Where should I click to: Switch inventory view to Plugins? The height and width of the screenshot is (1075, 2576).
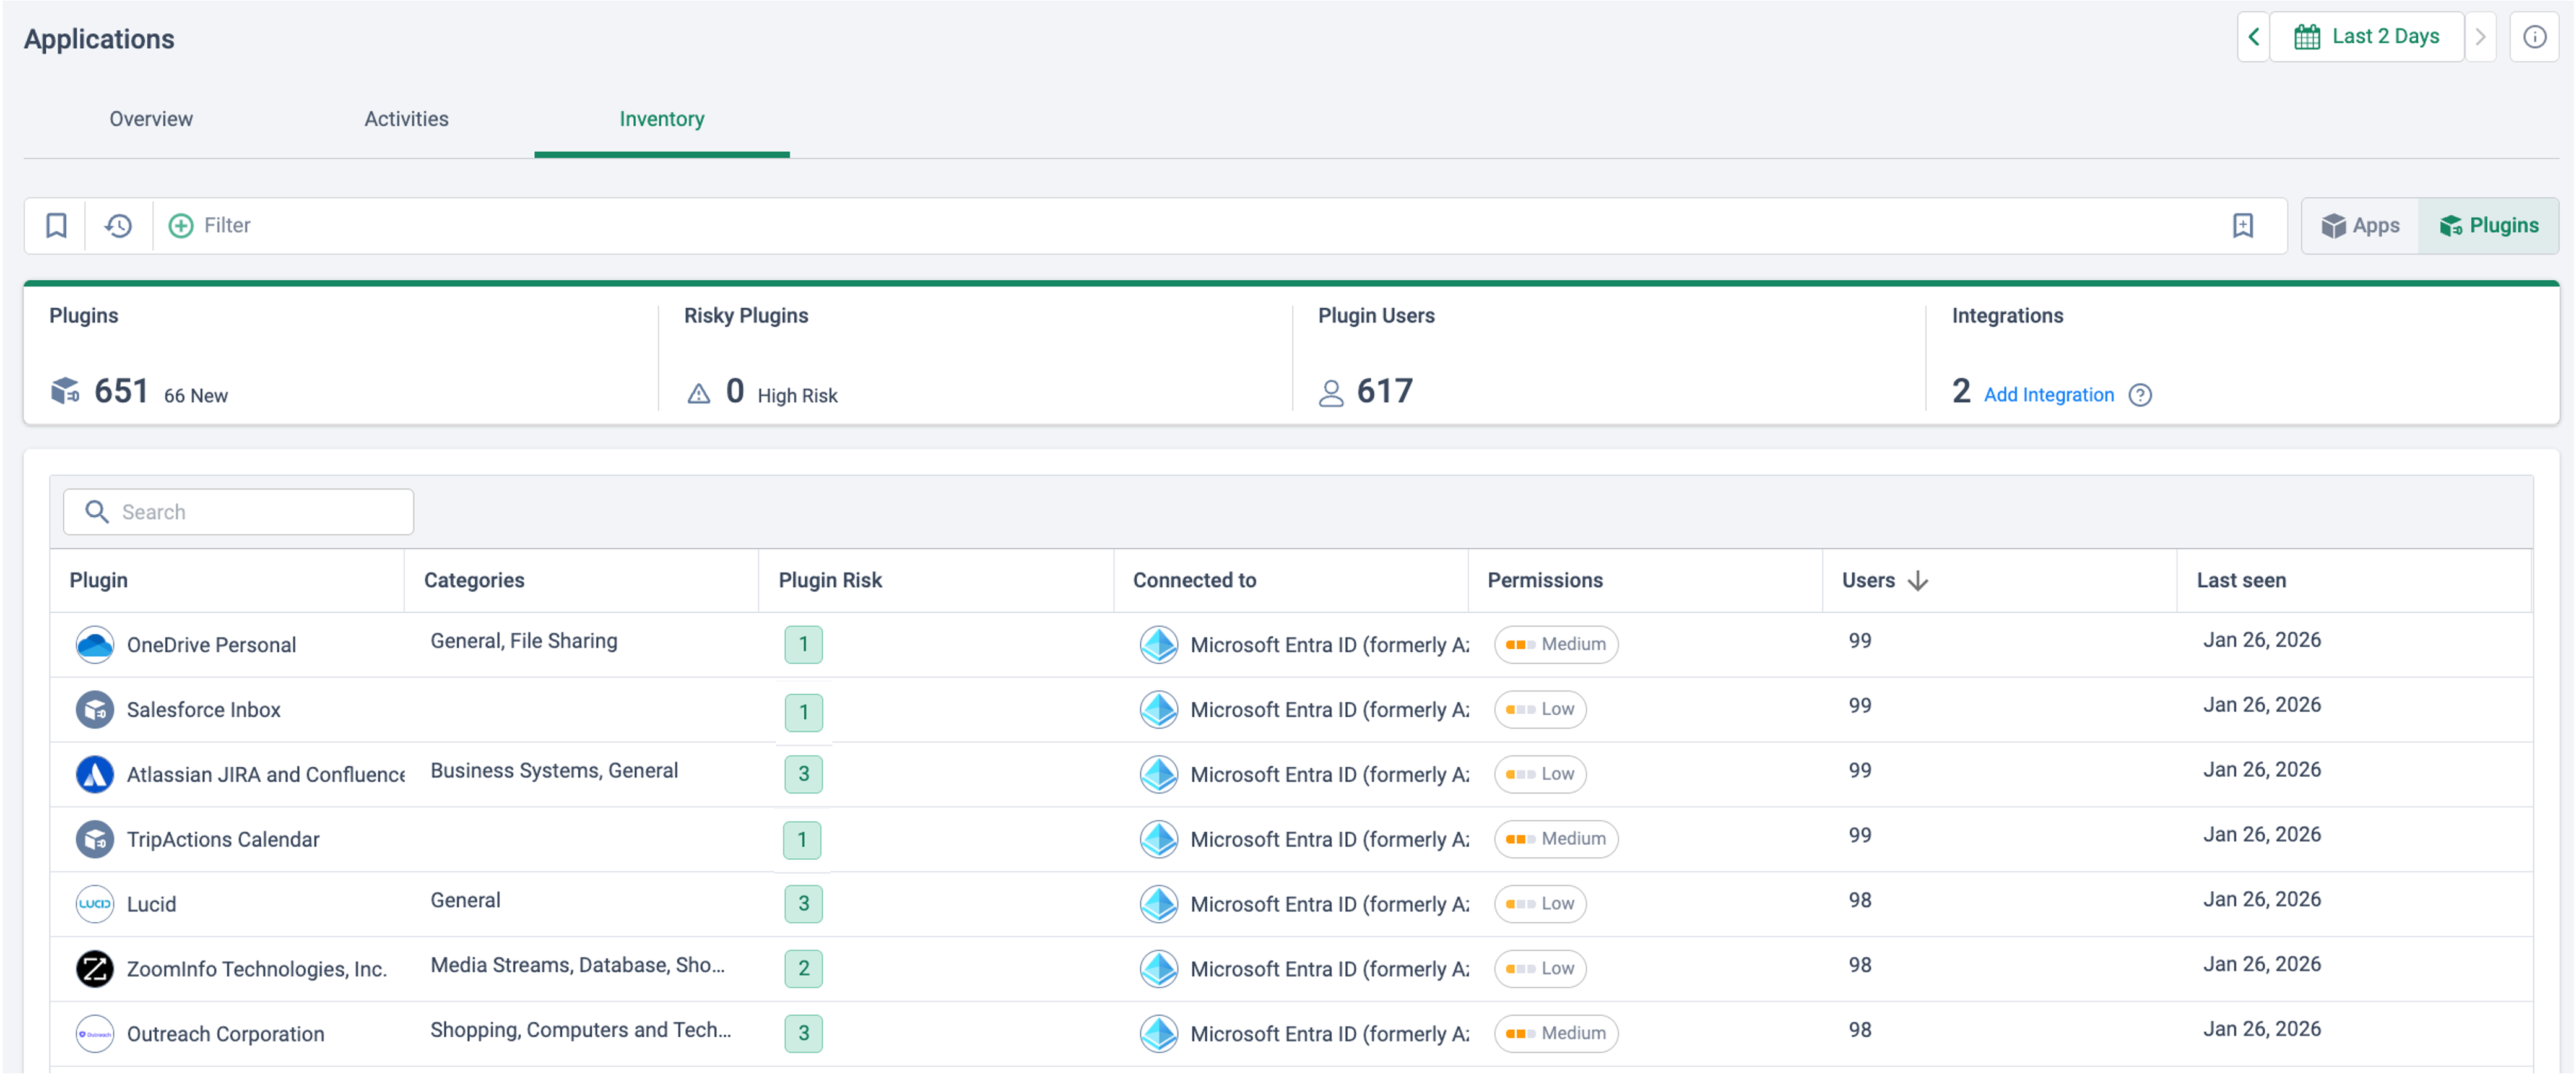(x=2489, y=226)
